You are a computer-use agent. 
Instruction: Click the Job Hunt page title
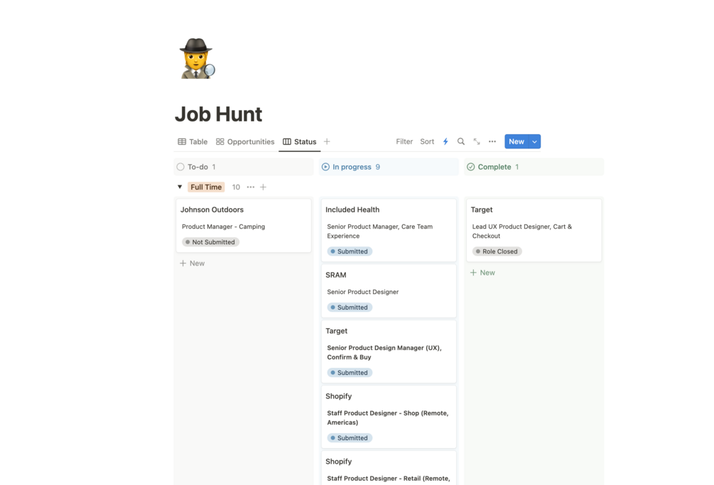click(219, 114)
